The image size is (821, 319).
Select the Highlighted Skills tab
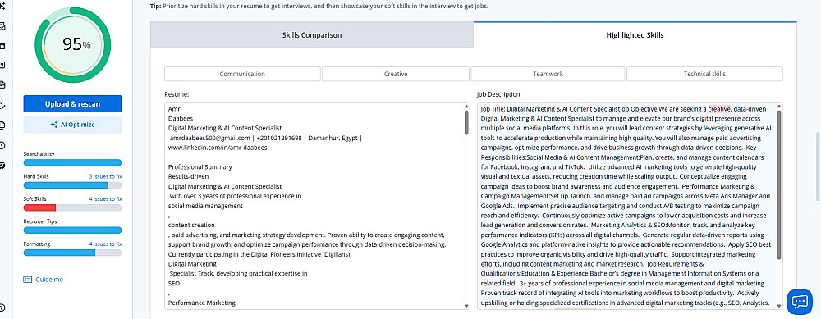pos(635,35)
